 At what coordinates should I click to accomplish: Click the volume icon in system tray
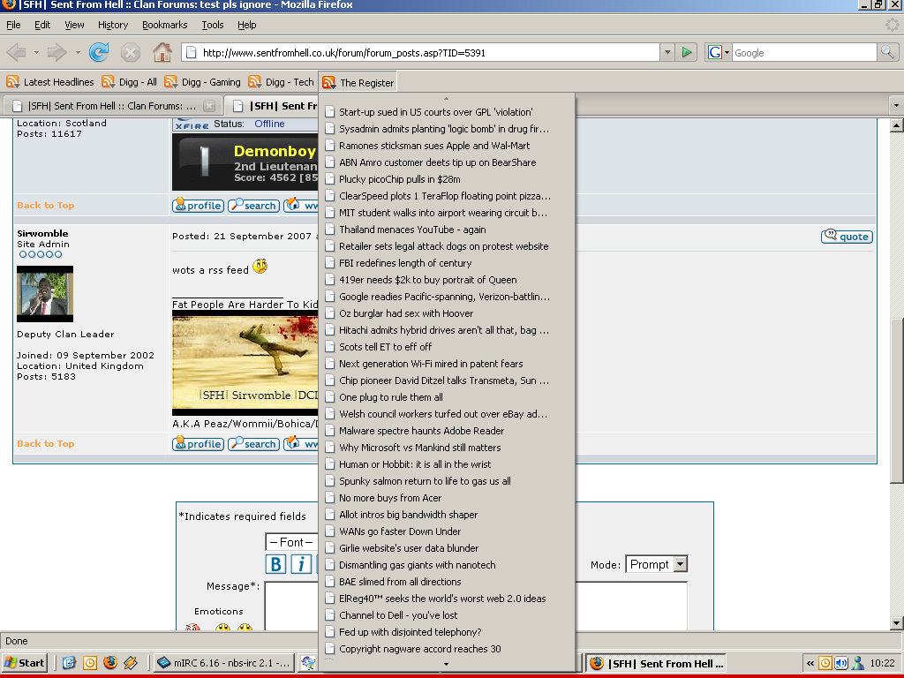click(840, 663)
